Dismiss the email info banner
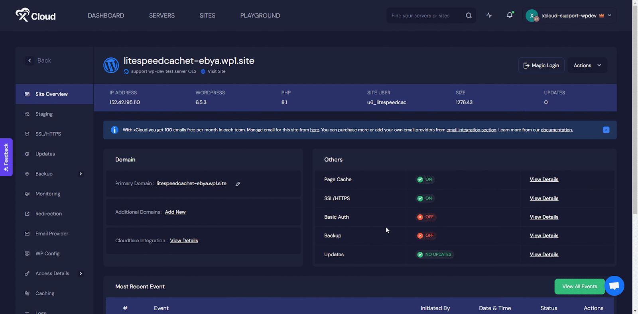The height and width of the screenshot is (314, 638). point(606,130)
